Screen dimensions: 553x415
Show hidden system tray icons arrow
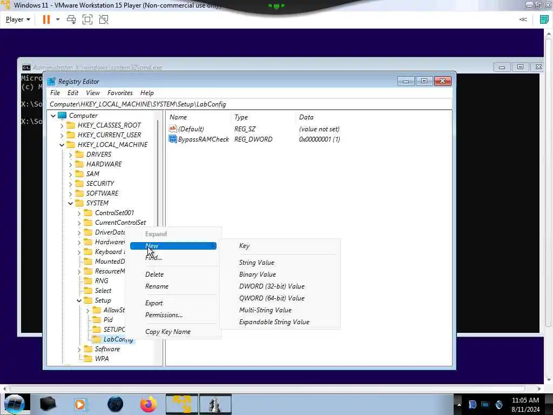(459, 405)
